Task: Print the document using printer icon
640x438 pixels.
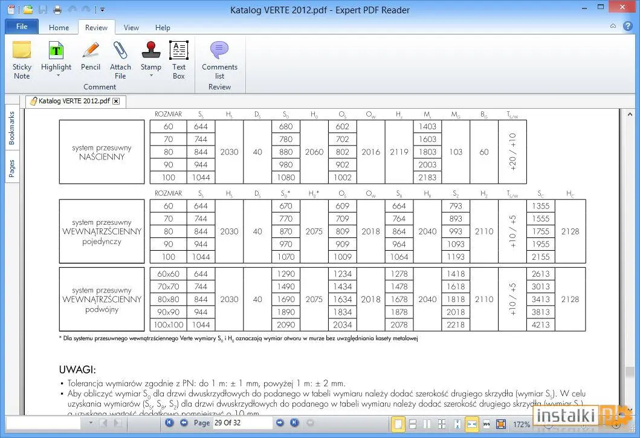Action: tap(57, 10)
